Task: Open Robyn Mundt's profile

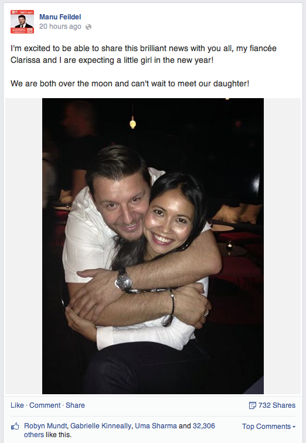Action: (45, 426)
